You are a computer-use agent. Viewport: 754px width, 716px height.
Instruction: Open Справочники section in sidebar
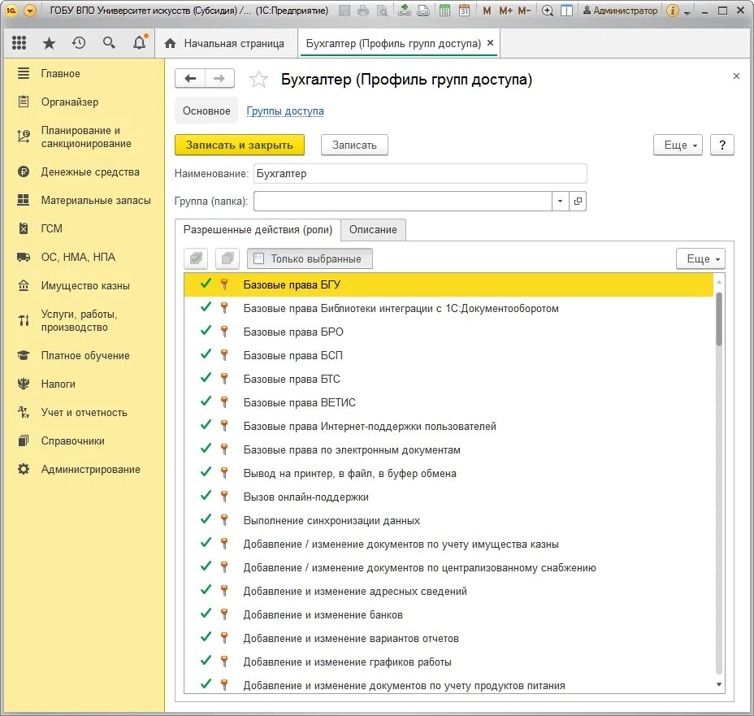click(x=72, y=440)
